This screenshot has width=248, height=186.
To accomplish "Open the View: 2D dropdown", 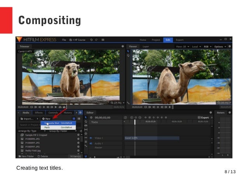I will click(x=183, y=47).
